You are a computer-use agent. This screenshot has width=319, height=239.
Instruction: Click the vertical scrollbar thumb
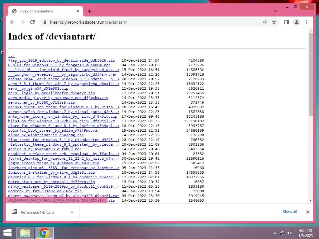click(x=311, y=75)
